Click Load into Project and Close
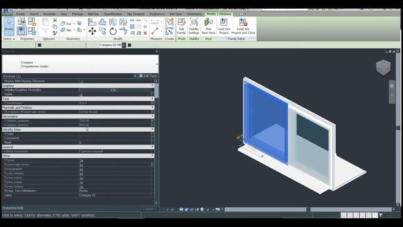 click(x=243, y=26)
